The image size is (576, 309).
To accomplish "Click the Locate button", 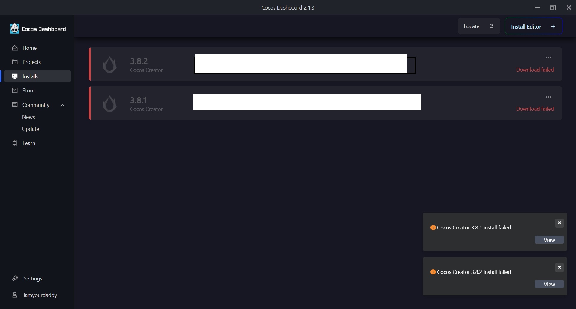I will click(479, 26).
